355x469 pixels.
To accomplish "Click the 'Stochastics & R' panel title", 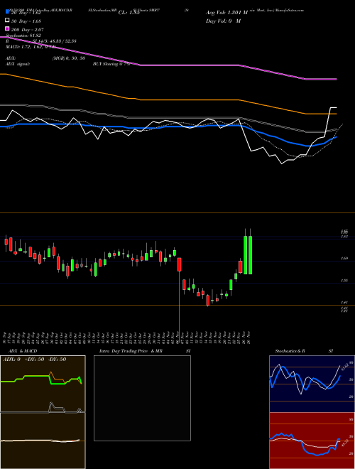I will click(x=290, y=351).
